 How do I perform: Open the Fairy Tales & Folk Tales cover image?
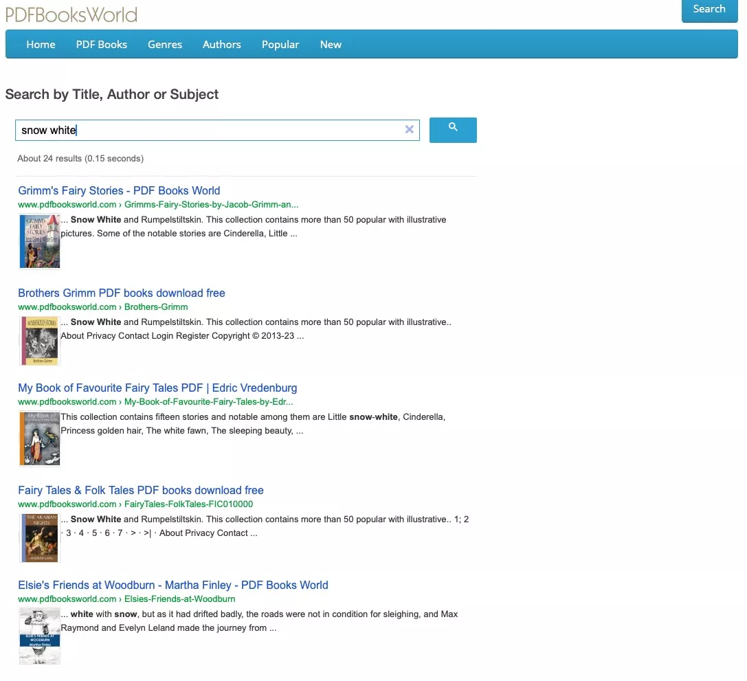[39, 537]
